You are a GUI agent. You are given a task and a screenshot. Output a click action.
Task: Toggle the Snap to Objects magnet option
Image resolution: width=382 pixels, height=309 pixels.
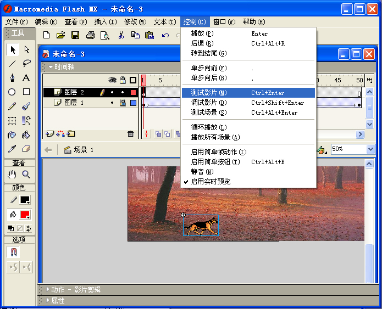click(x=13, y=252)
